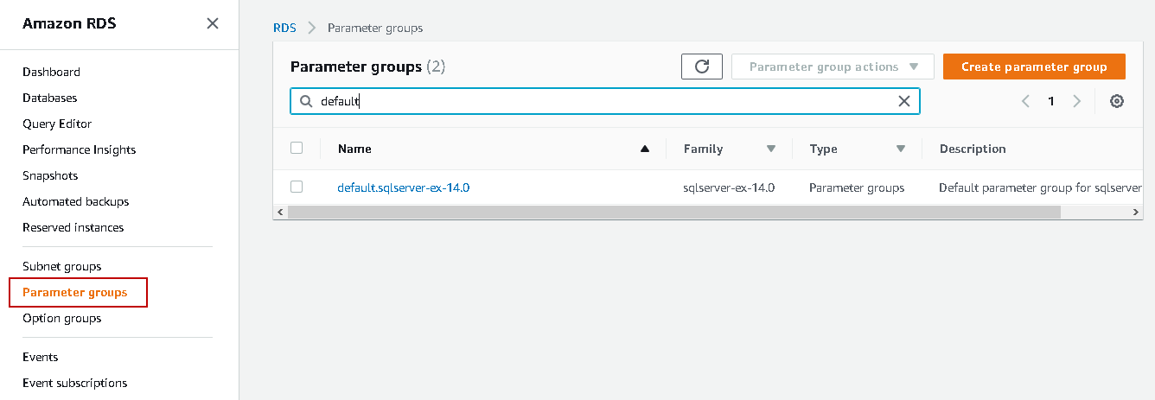This screenshot has width=1155, height=400.
Task: Open Databases in the sidebar
Action: (50, 98)
